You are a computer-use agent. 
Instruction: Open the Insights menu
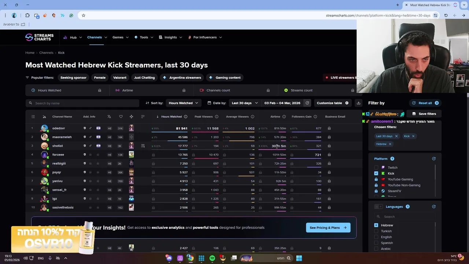pos(170,37)
